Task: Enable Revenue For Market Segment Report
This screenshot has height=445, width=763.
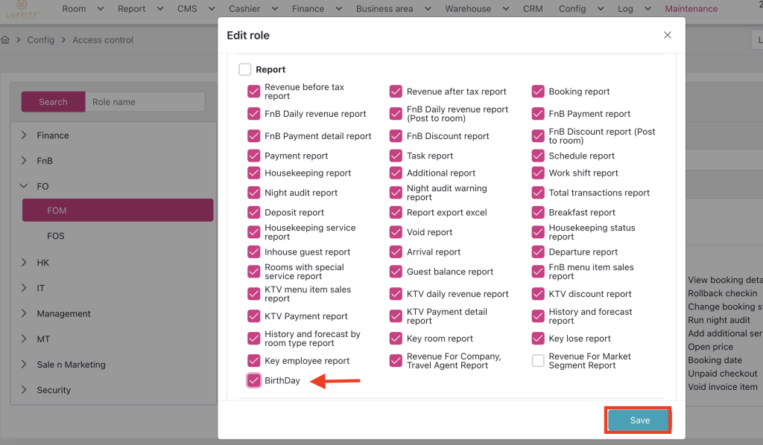Action: pos(538,361)
